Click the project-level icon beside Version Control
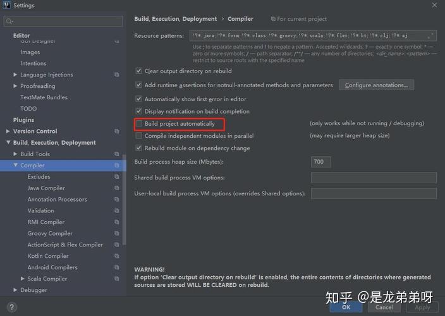The width and height of the screenshot is (445, 316). (117, 131)
